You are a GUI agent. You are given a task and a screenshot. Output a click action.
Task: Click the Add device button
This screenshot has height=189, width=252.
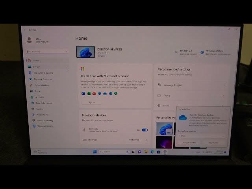[134, 140]
